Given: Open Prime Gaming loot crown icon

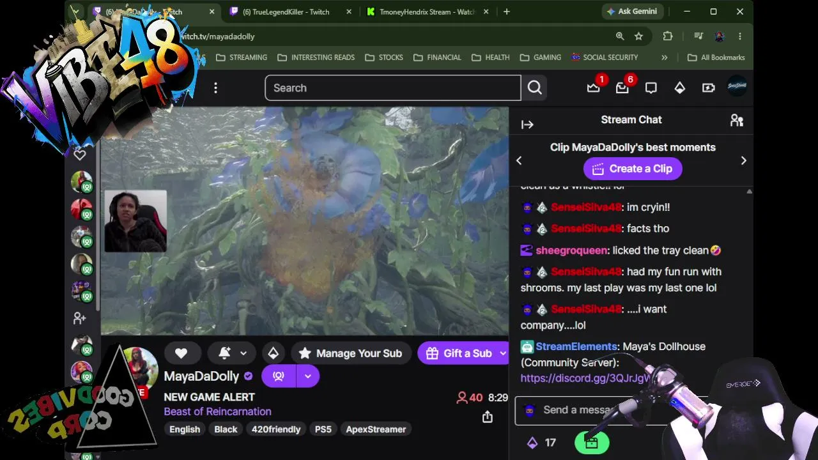Looking at the screenshot, I should click(x=594, y=88).
